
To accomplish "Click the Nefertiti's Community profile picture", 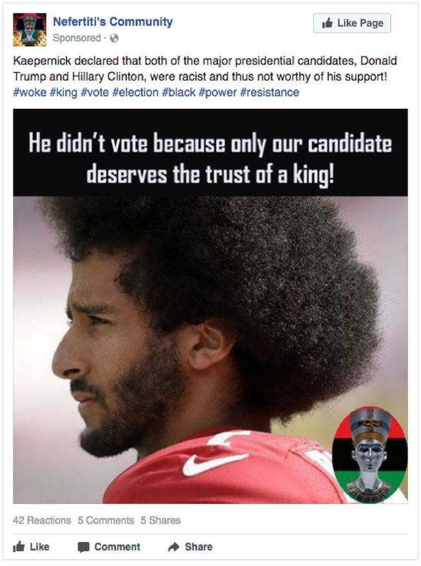I will [30, 30].
